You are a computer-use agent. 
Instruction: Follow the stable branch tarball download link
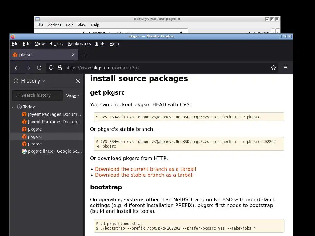pos(144,175)
